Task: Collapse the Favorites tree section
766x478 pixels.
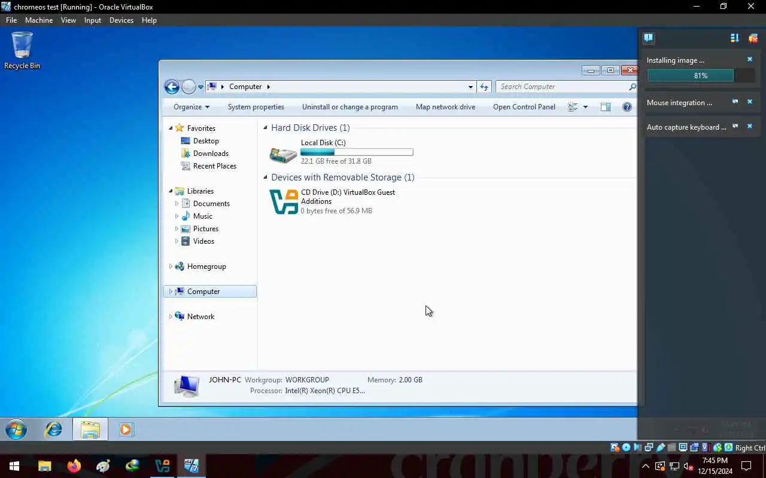Action: click(x=171, y=128)
